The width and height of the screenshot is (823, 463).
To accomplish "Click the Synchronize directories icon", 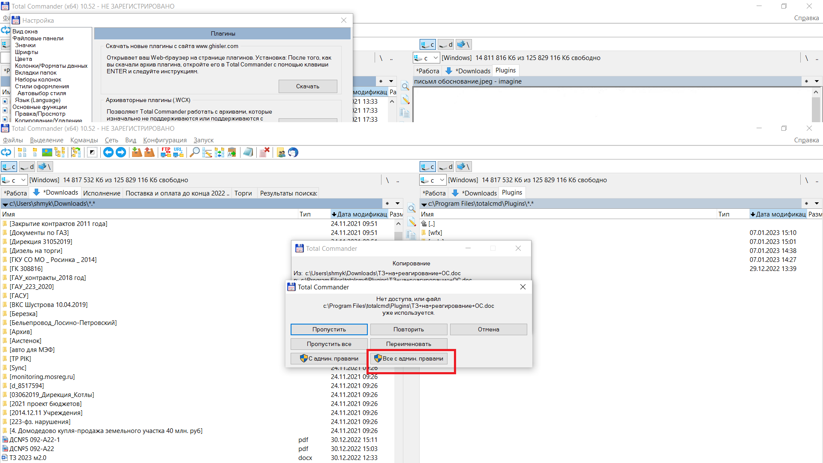I will coord(219,153).
